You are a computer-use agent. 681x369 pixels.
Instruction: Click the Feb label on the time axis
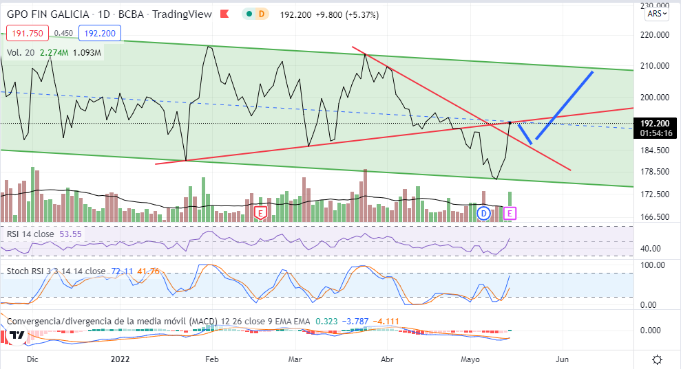click(x=211, y=359)
